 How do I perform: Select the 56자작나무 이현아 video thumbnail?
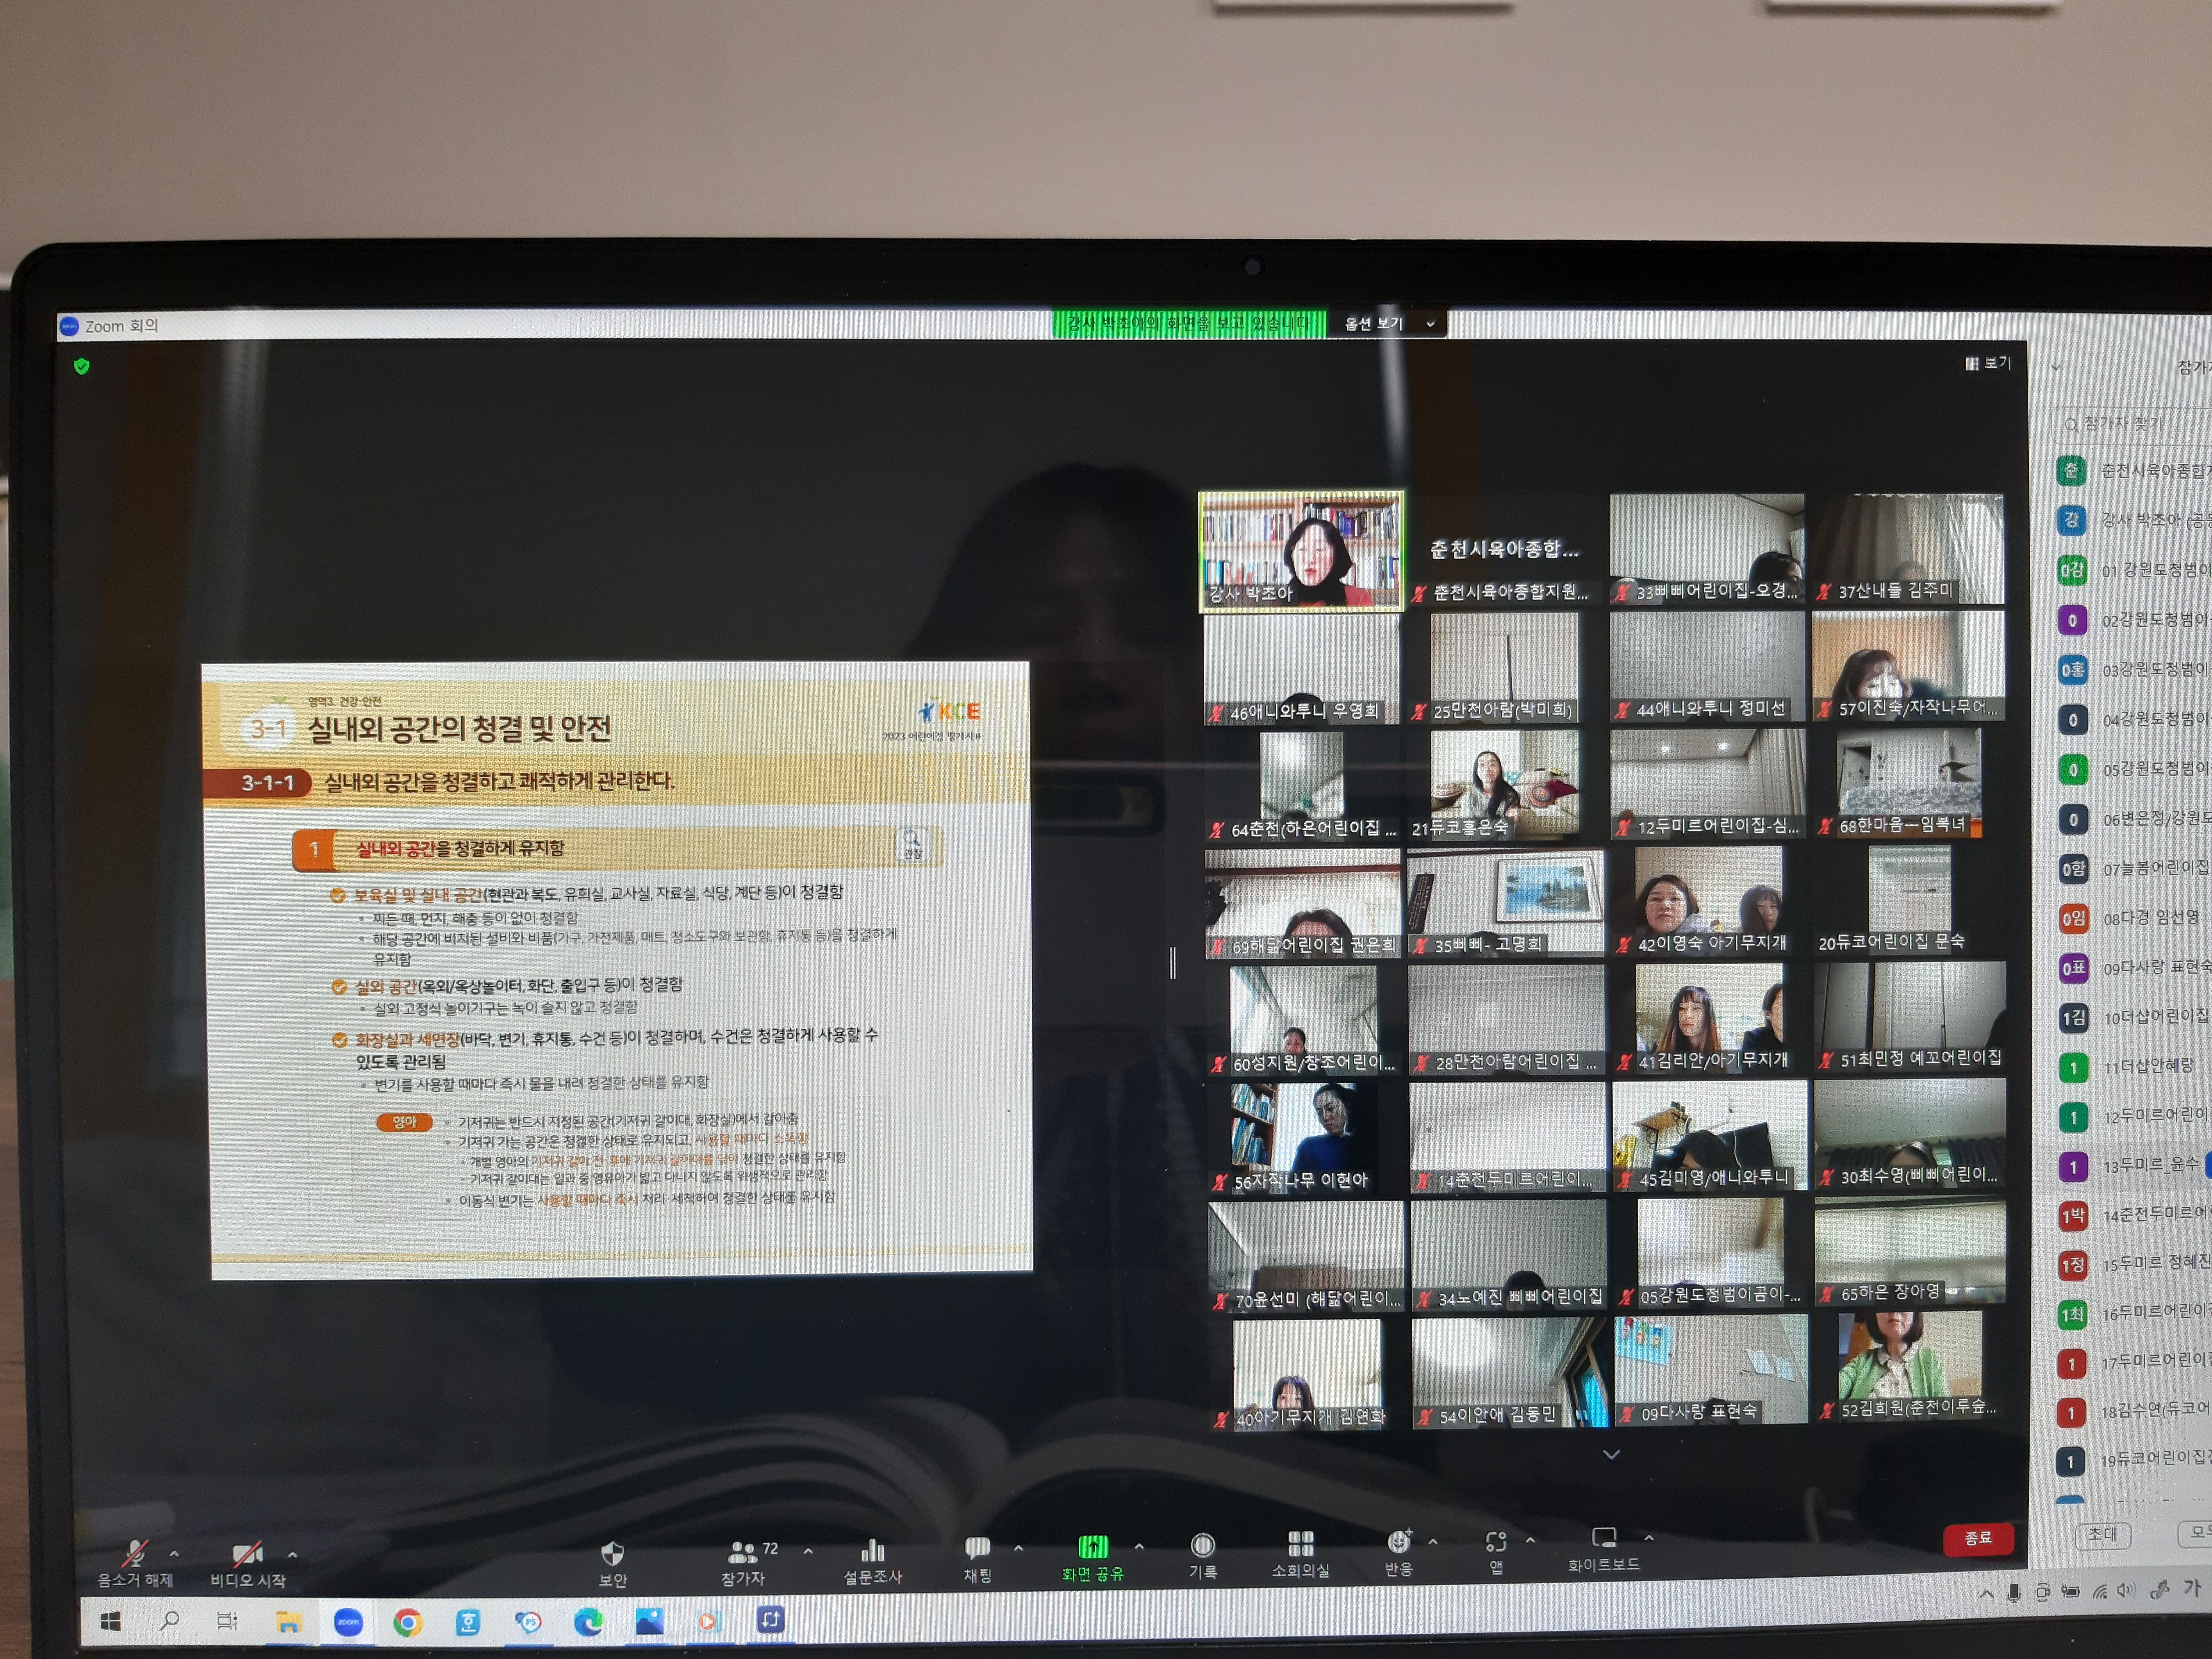click(1306, 1138)
